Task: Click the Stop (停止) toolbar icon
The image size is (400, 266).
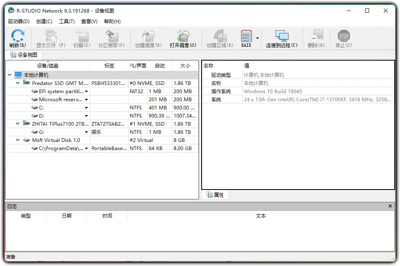Action: pyautogui.click(x=343, y=36)
